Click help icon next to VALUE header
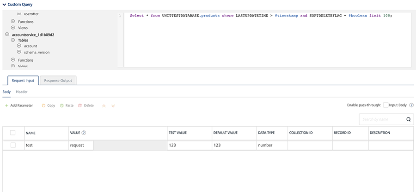 click(x=84, y=133)
